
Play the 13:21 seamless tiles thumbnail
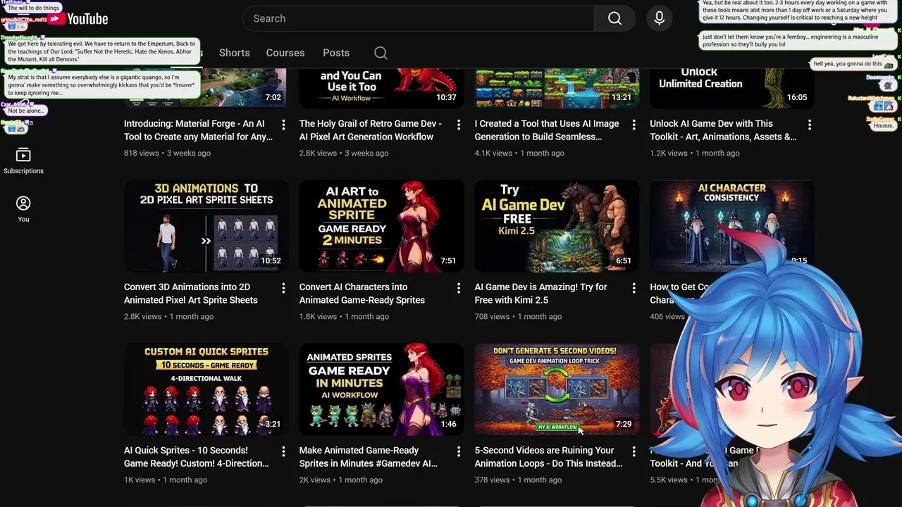pyautogui.click(x=557, y=88)
